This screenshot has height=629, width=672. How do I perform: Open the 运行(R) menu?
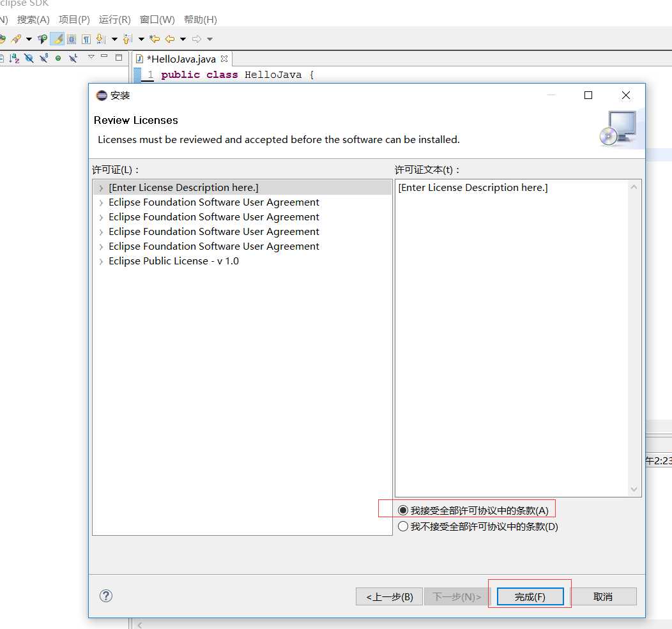pos(114,20)
